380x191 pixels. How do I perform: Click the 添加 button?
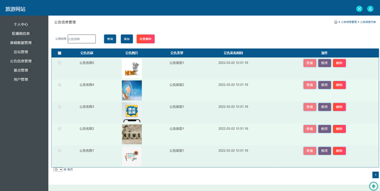click(127, 39)
